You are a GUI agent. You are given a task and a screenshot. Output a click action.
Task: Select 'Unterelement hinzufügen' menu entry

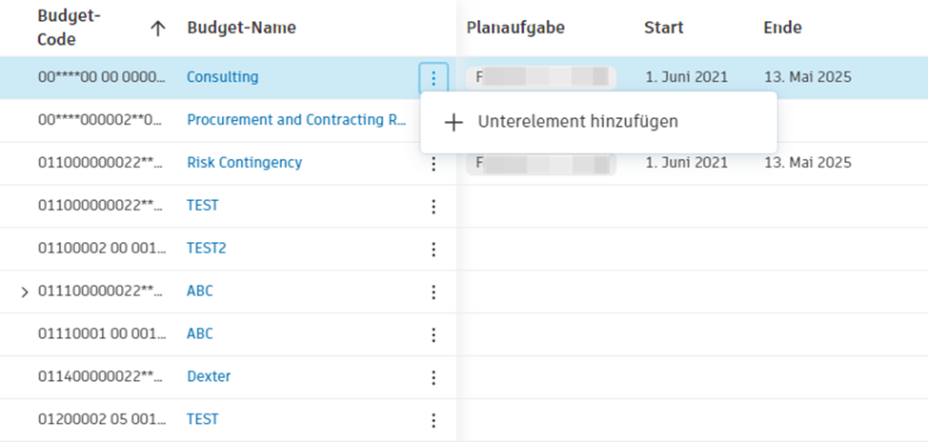(577, 122)
